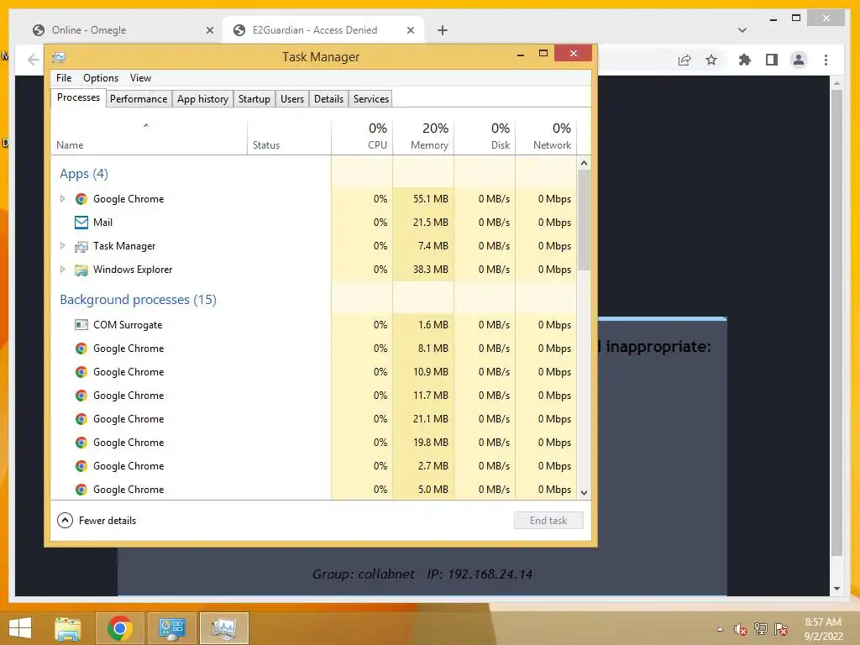Expand the Google Chrome app entry
The image size is (860, 645).
click(62, 198)
